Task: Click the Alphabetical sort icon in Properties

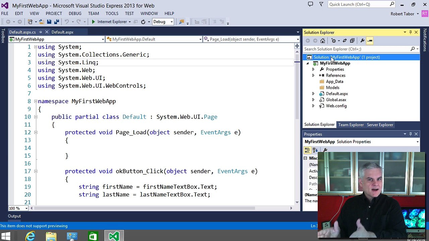Action: (x=315, y=150)
